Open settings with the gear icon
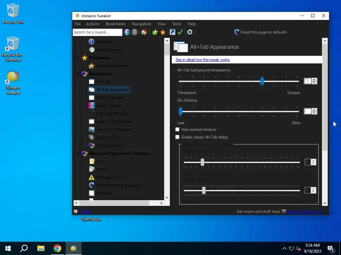The height and width of the screenshot is (255, 341). pyautogui.click(x=190, y=32)
